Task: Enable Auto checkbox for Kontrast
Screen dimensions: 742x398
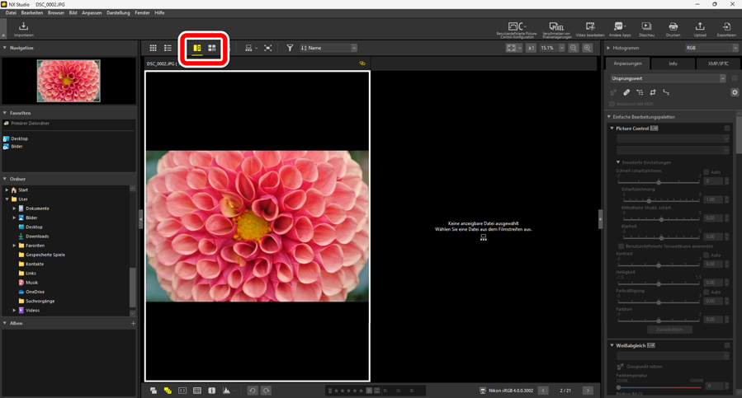Action: click(x=707, y=255)
